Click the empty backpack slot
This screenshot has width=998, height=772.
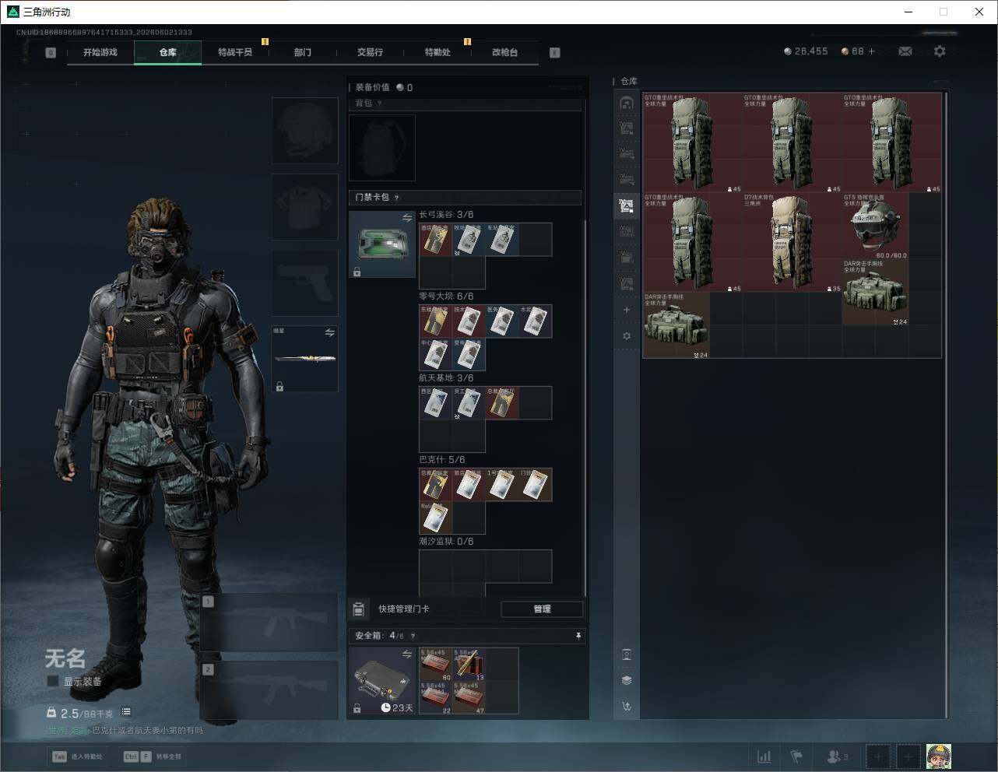382,148
